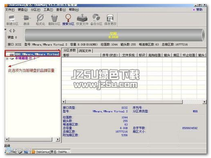Click the 接口类型 value SCSI in details
This screenshot has width=211, height=158.
coord(125,108)
